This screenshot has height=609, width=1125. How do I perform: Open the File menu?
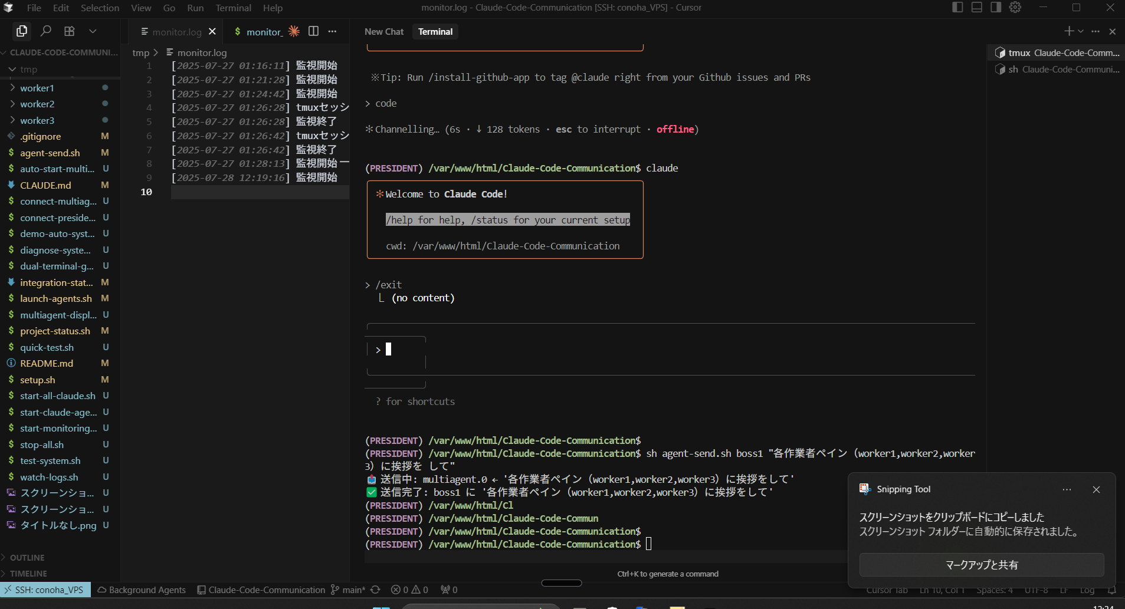34,8
